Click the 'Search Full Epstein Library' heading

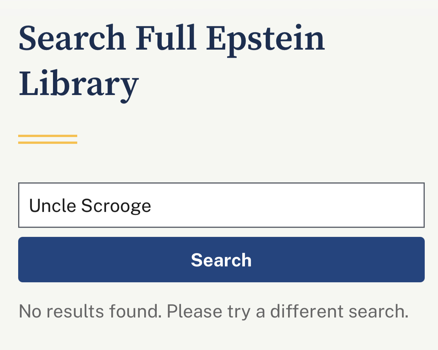coord(171,61)
